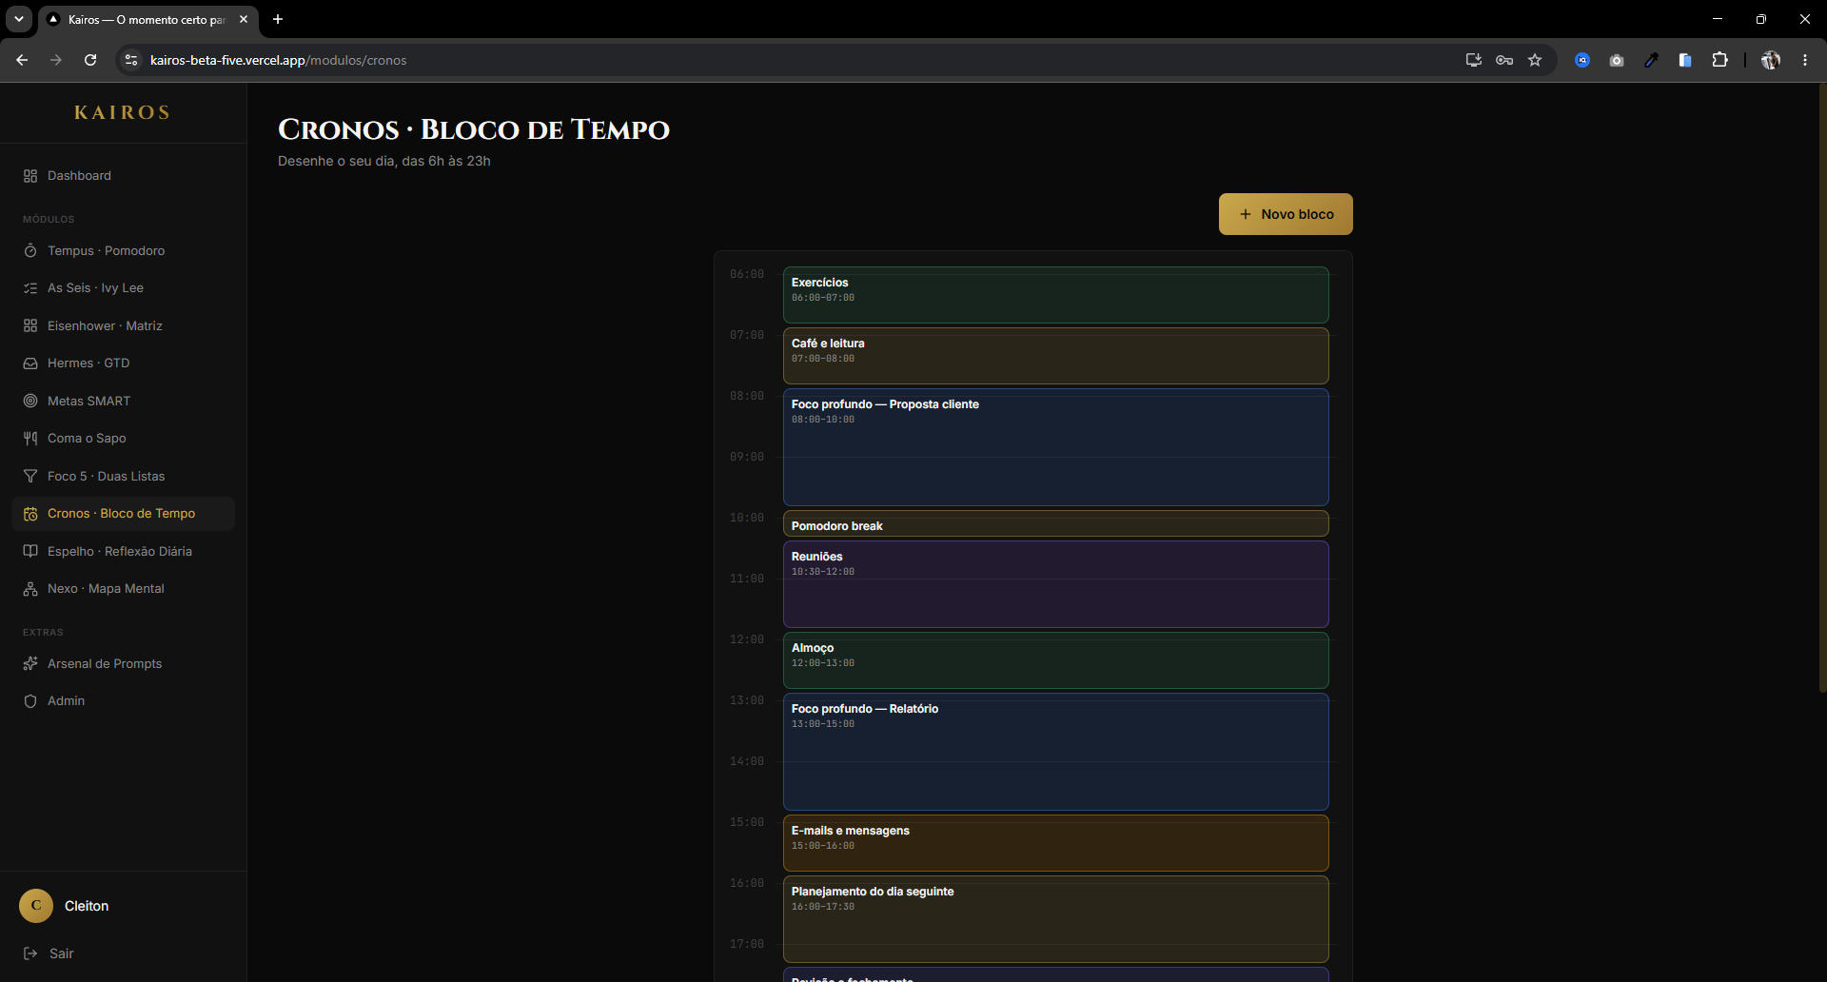Image resolution: width=1827 pixels, height=982 pixels.
Task: Open the Planejamento do dia seguinte block
Action: pos(1055,919)
